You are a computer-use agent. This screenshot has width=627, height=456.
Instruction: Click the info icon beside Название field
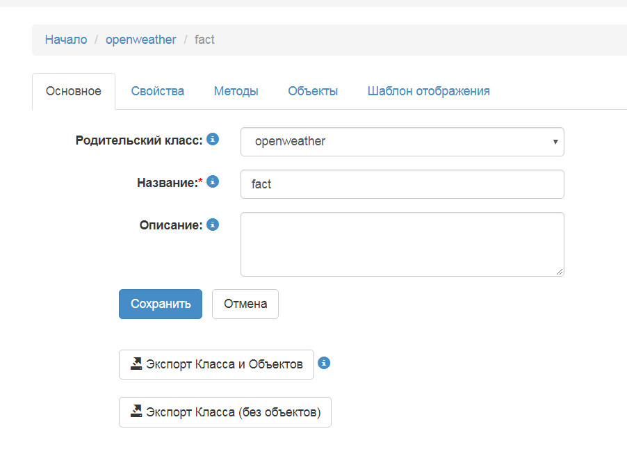pyautogui.click(x=213, y=181)
